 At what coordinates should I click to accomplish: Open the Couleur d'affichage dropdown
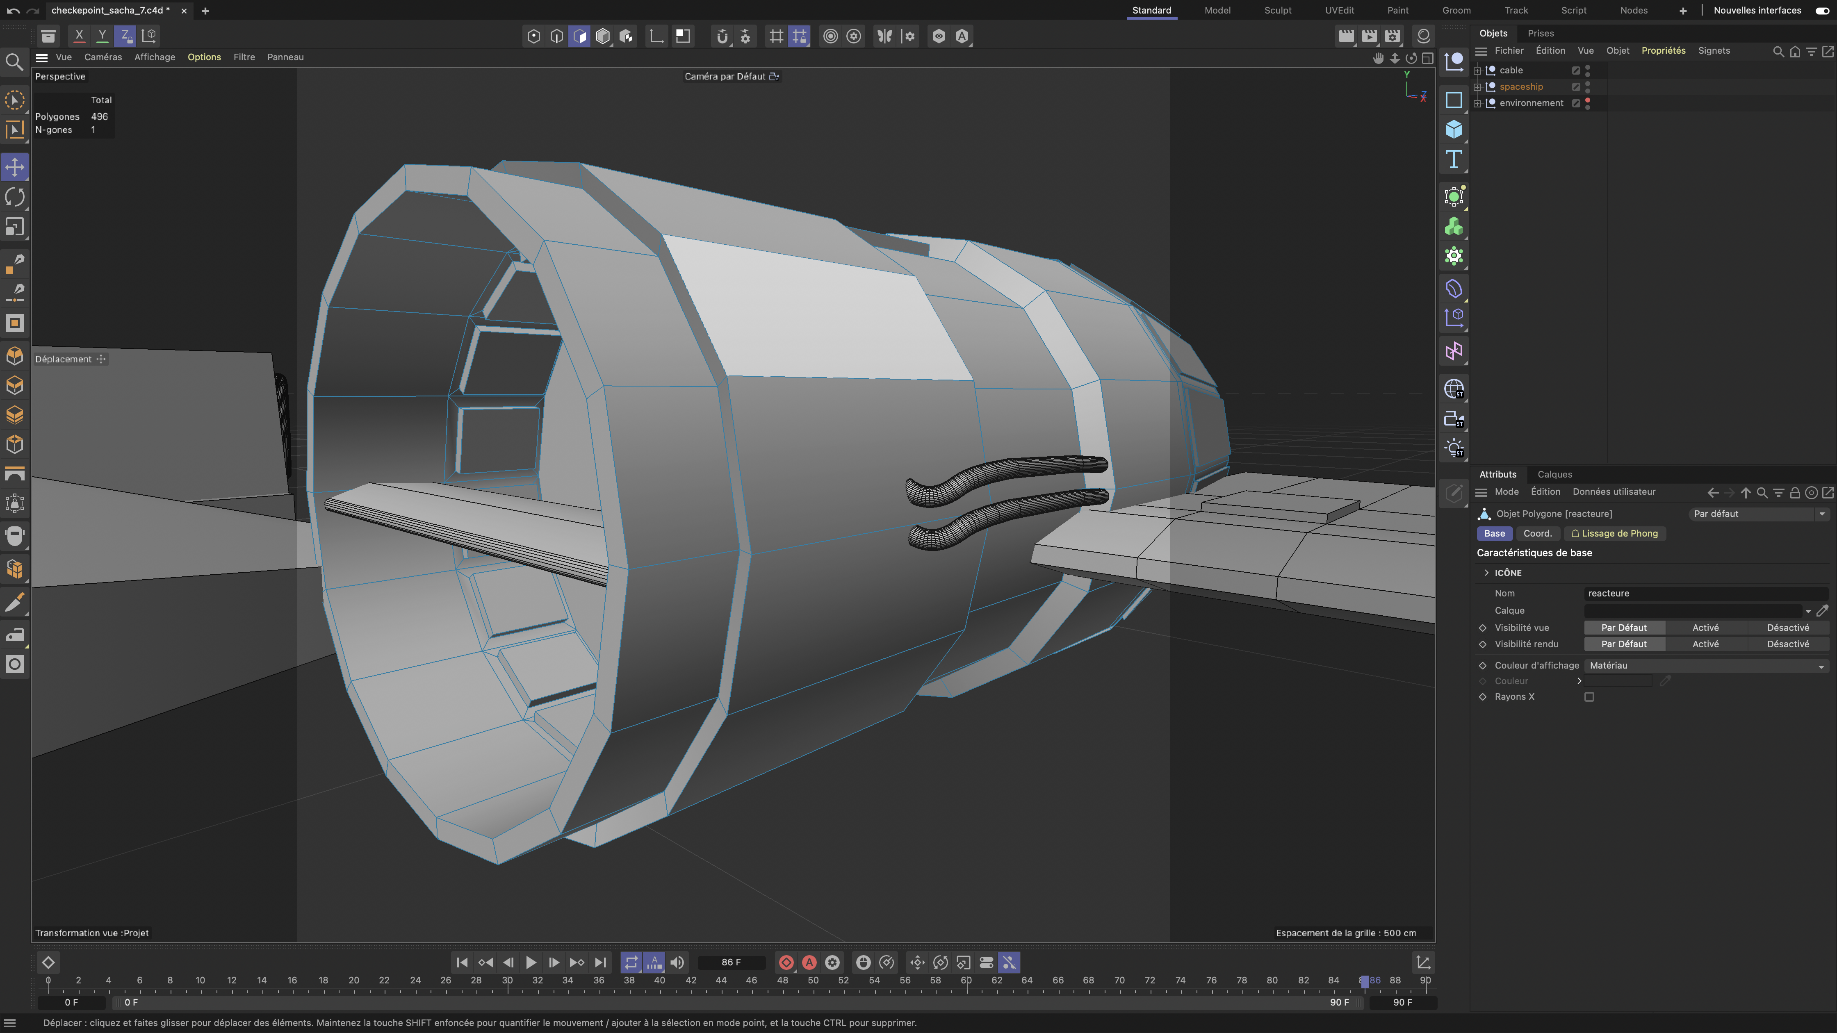pos(1705,665)
